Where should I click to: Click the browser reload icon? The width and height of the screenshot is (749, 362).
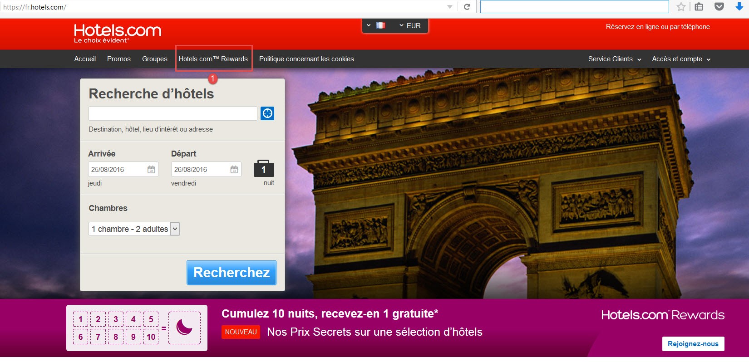point(467,7)
